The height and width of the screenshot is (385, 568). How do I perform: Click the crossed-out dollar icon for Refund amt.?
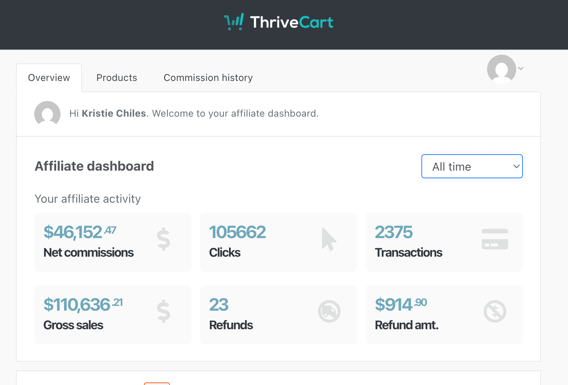click(495, 311)
